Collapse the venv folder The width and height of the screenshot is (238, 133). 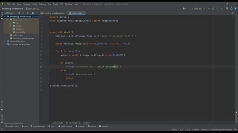tap(7, 20)
